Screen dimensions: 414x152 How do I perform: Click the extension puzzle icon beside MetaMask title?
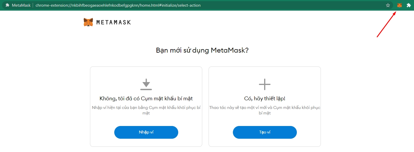7,5
